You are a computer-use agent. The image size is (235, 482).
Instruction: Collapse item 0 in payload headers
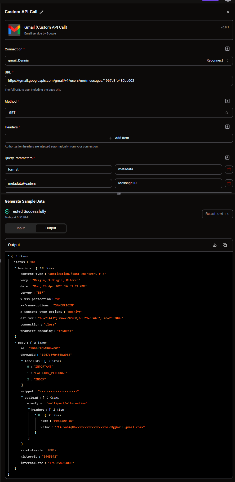coord(36,415)
